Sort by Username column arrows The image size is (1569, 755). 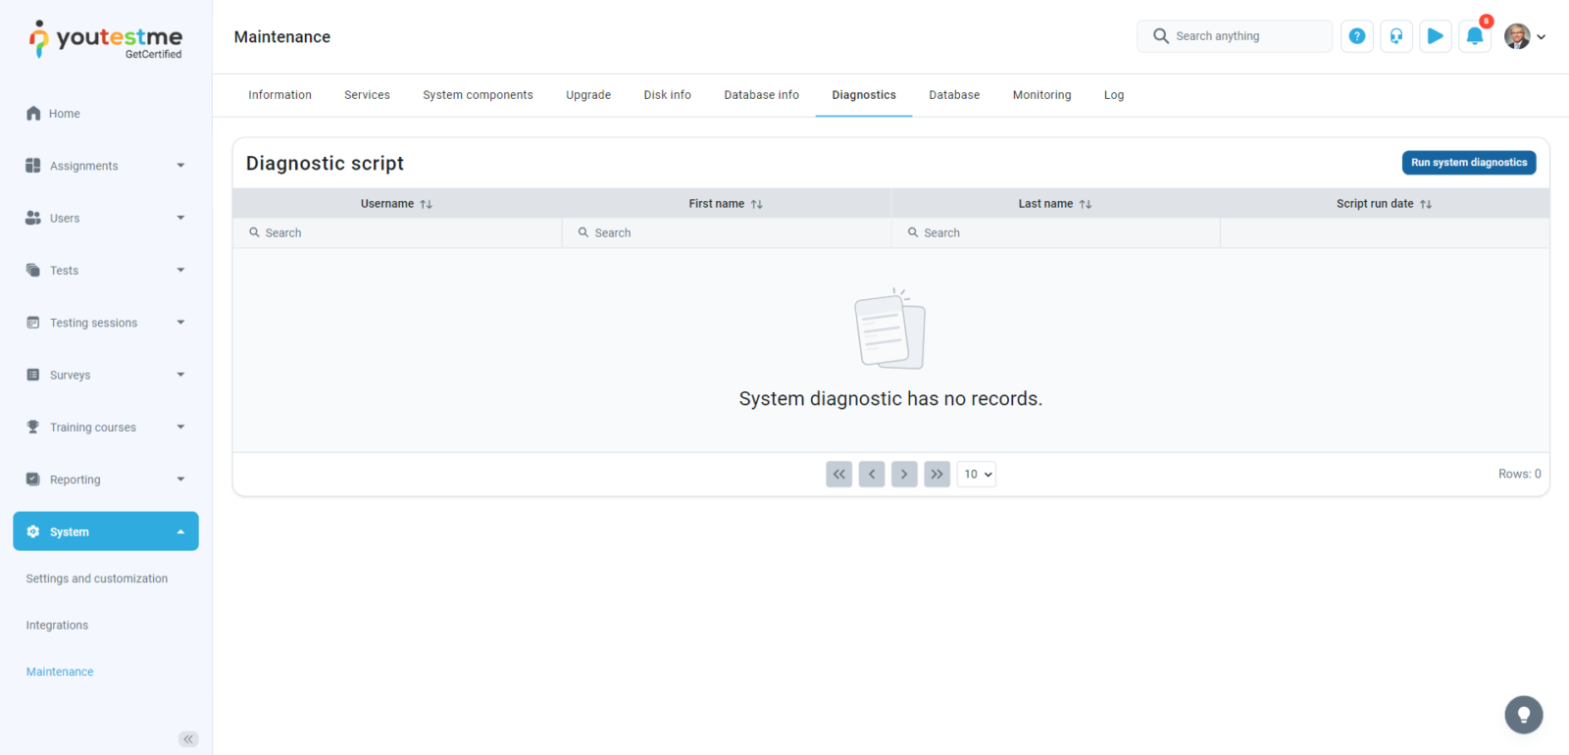pos(427,204)
